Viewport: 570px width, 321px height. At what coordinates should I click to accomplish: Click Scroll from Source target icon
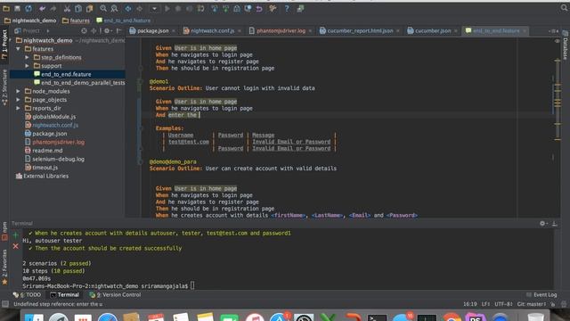(84, 31)
